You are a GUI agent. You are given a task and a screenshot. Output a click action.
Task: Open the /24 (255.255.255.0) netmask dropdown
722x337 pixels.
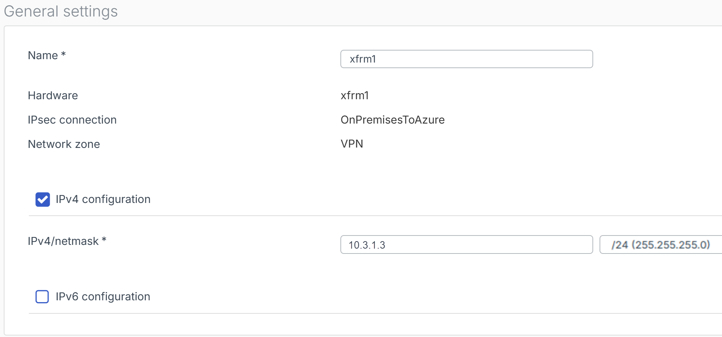(661, 245)
